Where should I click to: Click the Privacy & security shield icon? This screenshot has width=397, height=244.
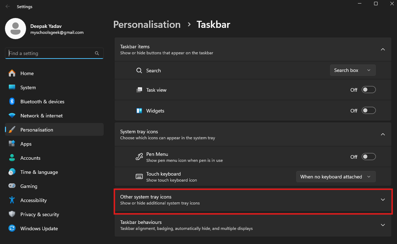pos(12,214)
